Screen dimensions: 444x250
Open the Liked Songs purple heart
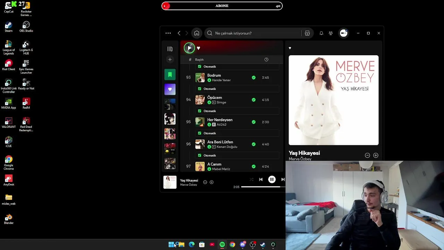(170, 89)
